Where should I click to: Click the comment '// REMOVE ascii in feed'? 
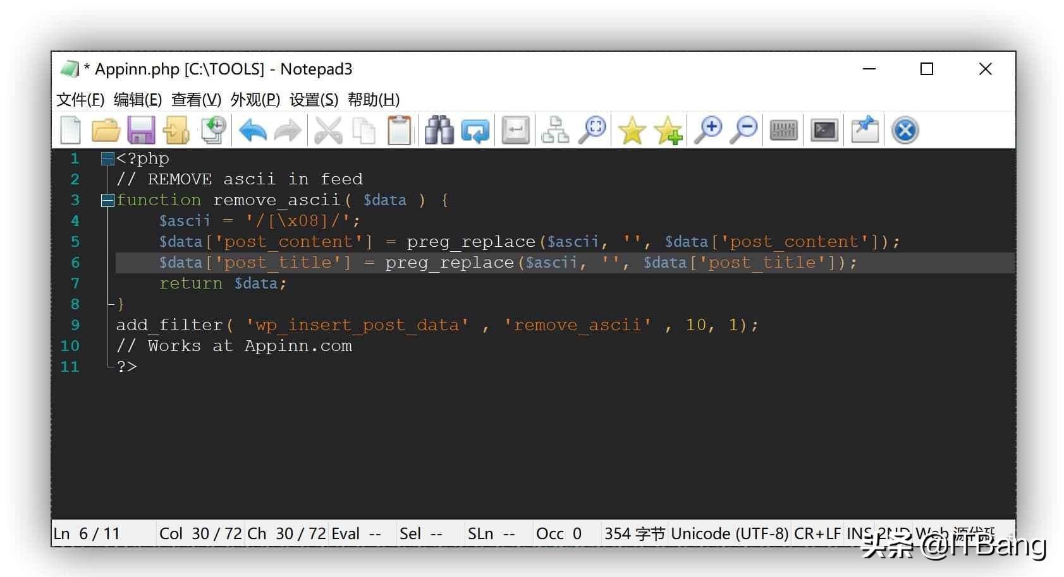click(240, 179)
